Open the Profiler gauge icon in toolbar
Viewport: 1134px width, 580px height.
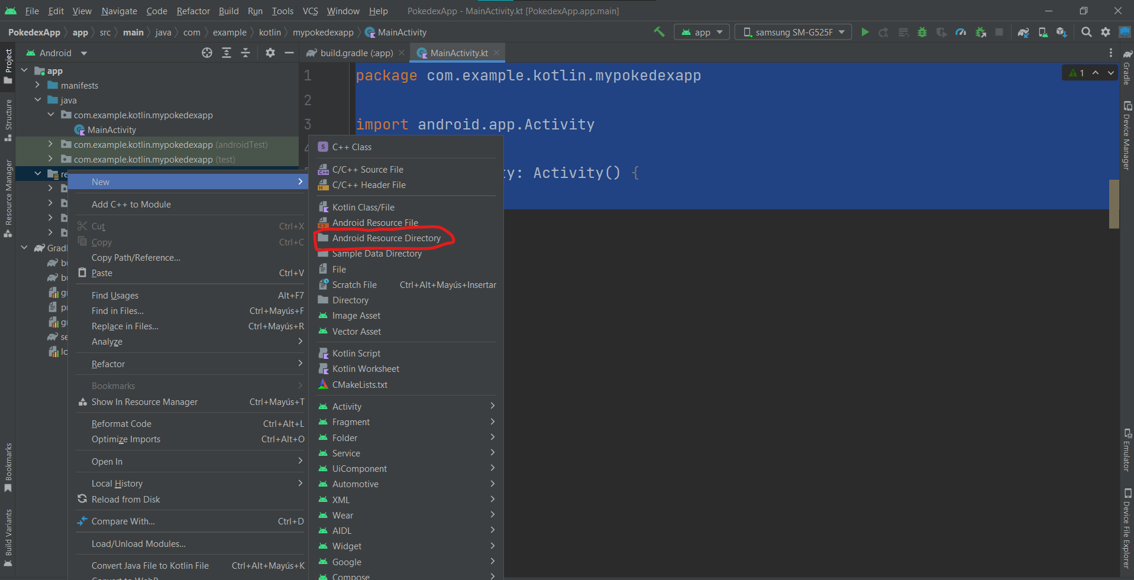(x=961, y=33)
